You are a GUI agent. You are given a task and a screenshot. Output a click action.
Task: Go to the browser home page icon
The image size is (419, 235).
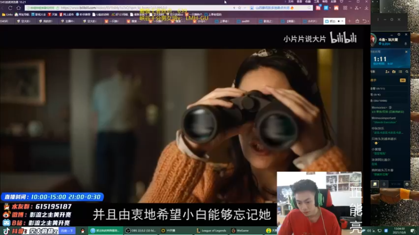pyautogui.click(x=18, y=8)
